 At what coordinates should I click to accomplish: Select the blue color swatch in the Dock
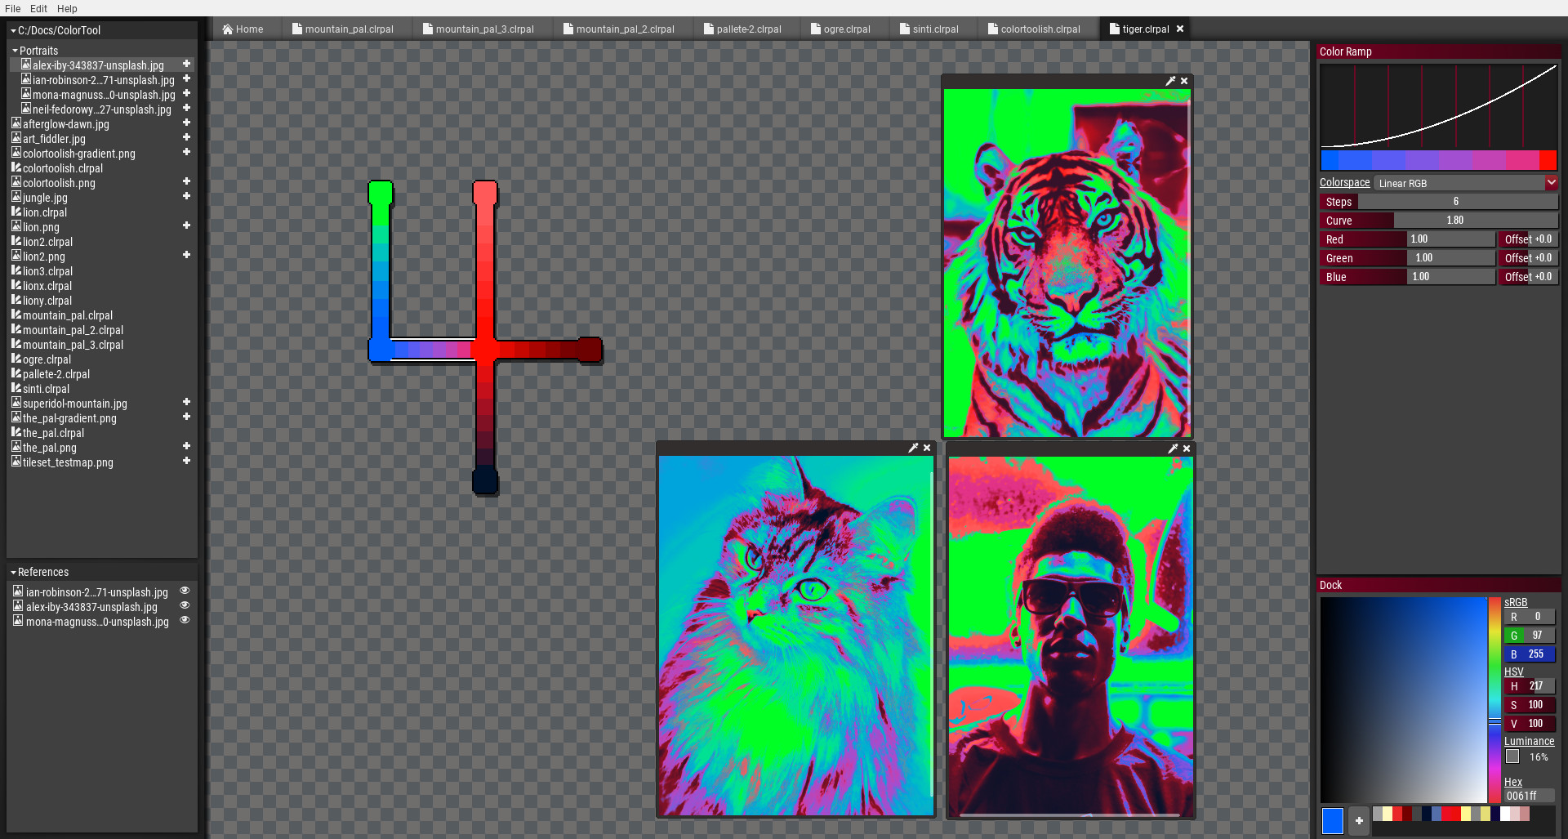tap(1332, 820)
